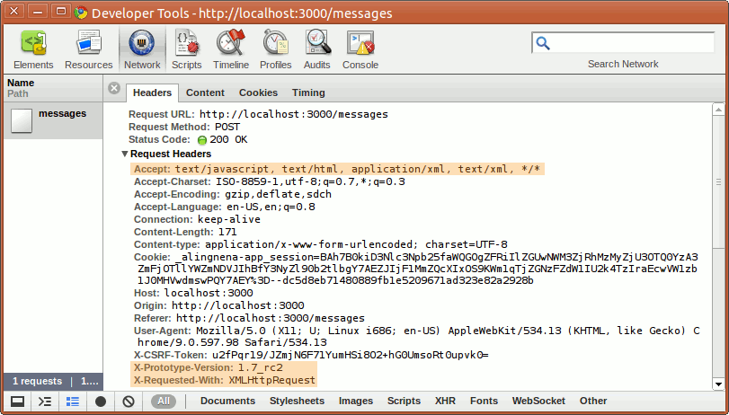Viewport: 729px width, 415px height.
Task: Switch to the Cookies tab
Action: click(x=258, y=93)
